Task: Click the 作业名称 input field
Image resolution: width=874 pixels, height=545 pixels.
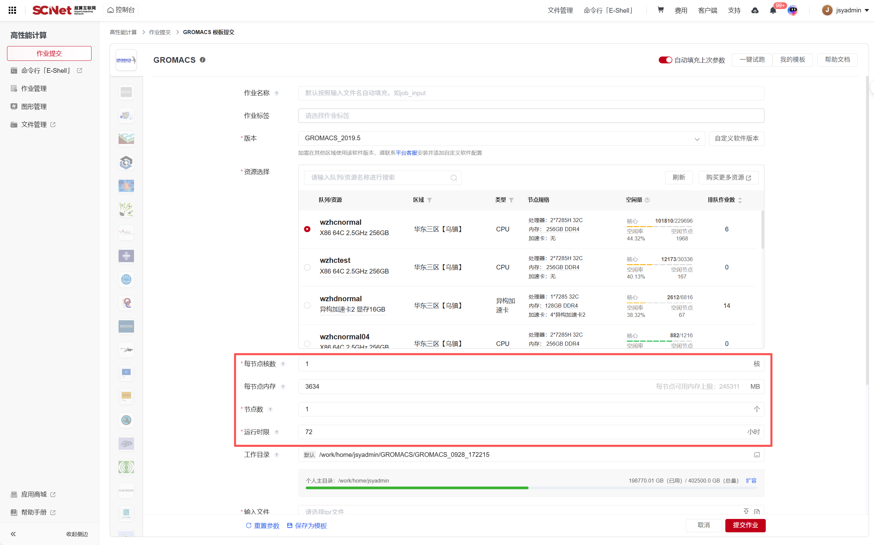Action: click(x=531, y=93)
